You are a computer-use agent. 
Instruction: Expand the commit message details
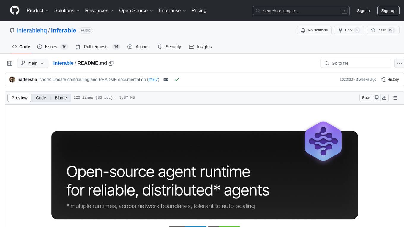(166, 80)
